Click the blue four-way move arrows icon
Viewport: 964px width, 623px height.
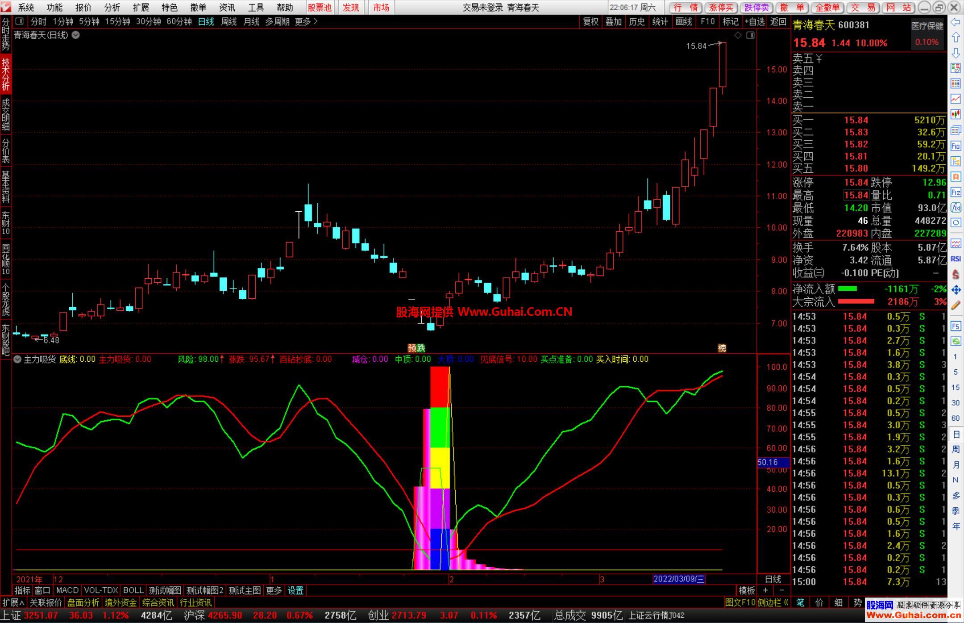(x=956, y=290)
